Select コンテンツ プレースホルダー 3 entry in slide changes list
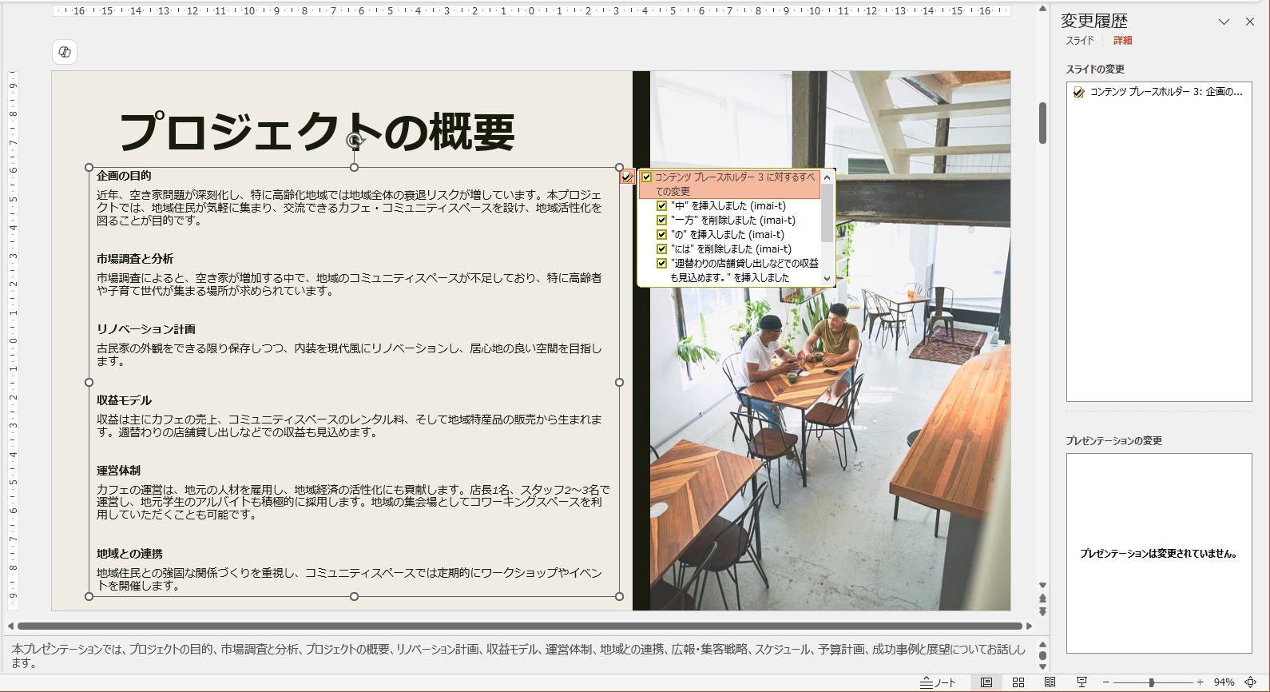This screenshot has width=1270, height=692. (1159, 92)
